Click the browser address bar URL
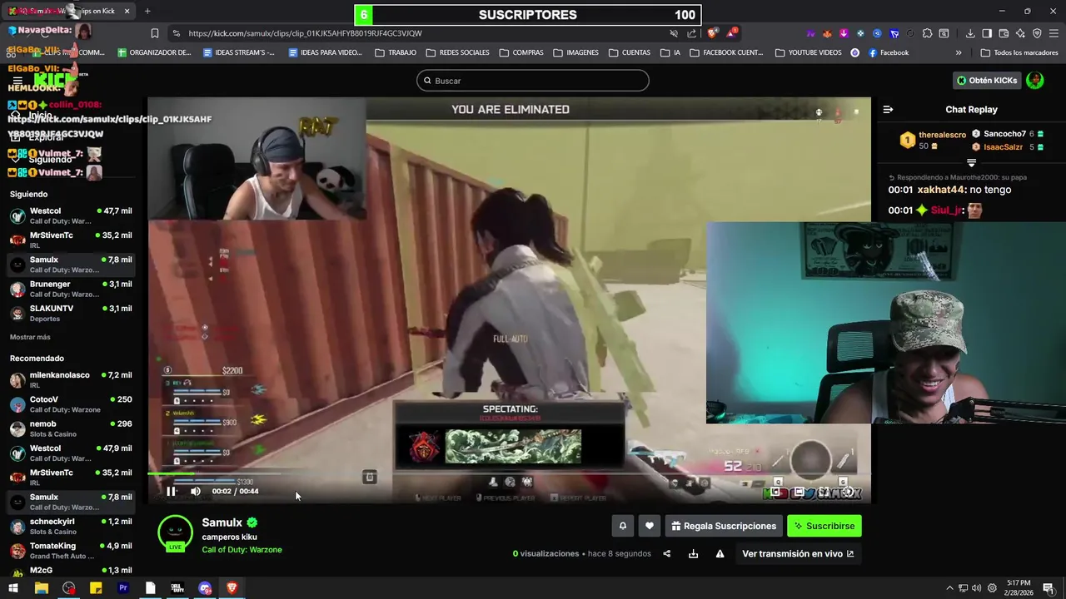Viewport: 1066px width, 599px height. tap(305, 33)
